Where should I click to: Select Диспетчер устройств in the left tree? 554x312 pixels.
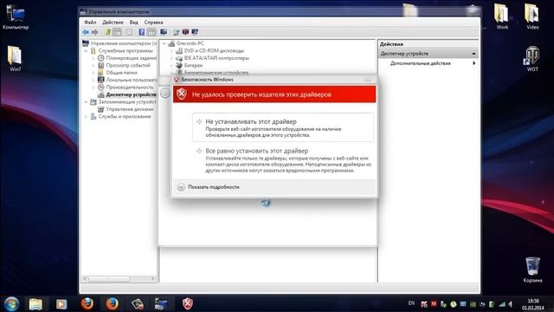pyautogui.click(x=126, y=94)
